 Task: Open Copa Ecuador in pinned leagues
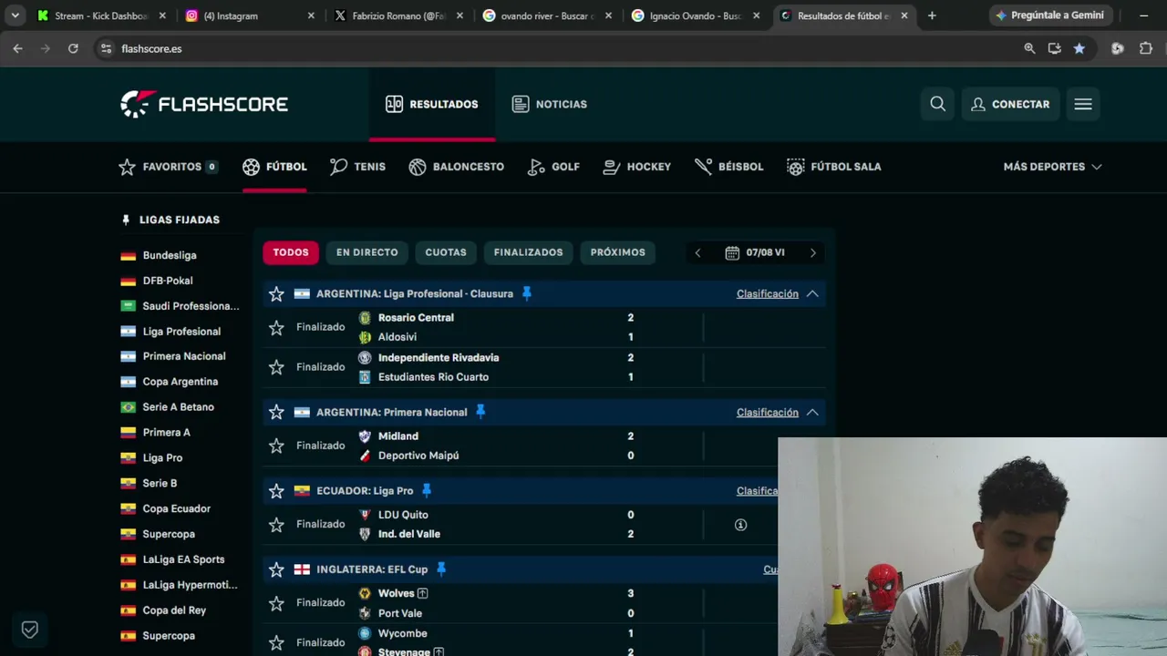[x=176, y=508]
